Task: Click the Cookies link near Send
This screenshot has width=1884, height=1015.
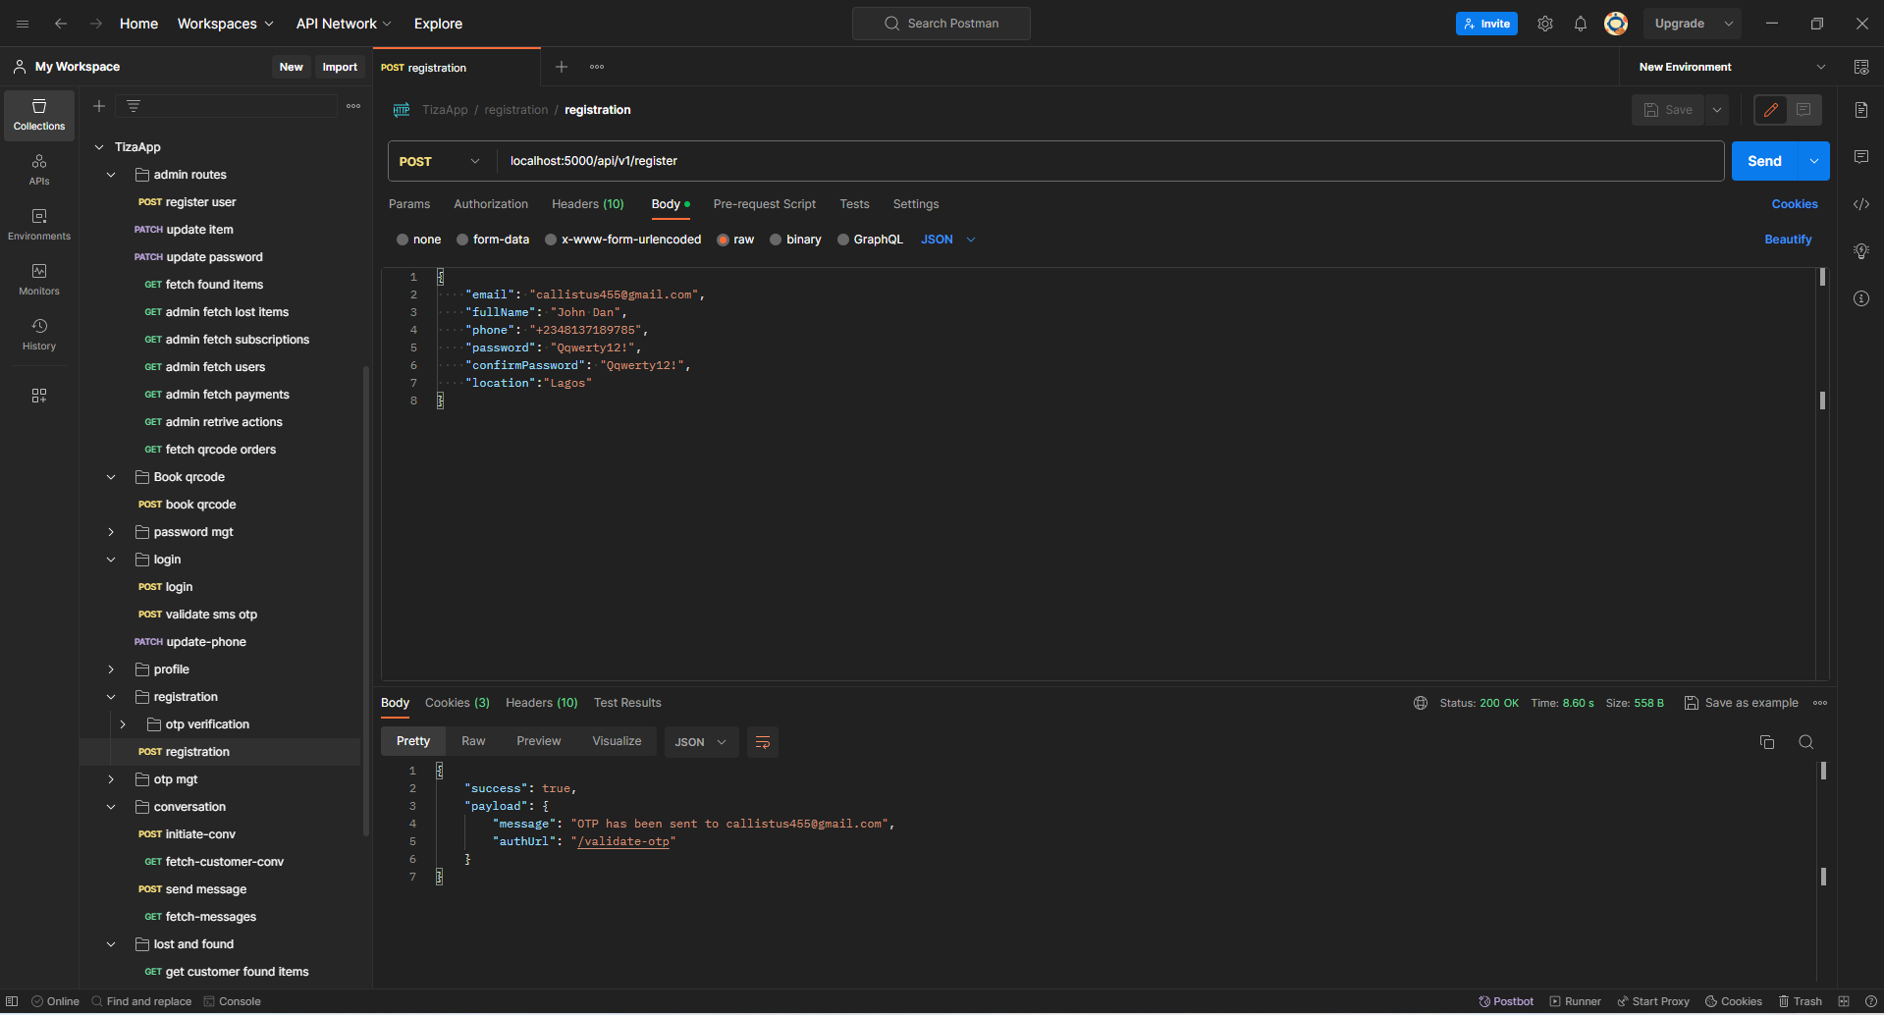Action: pyautogui.click(x=1795, y=204)
